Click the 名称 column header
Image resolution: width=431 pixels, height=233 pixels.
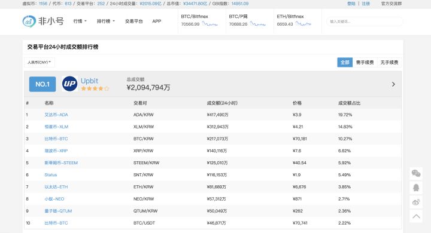(49, 103)
